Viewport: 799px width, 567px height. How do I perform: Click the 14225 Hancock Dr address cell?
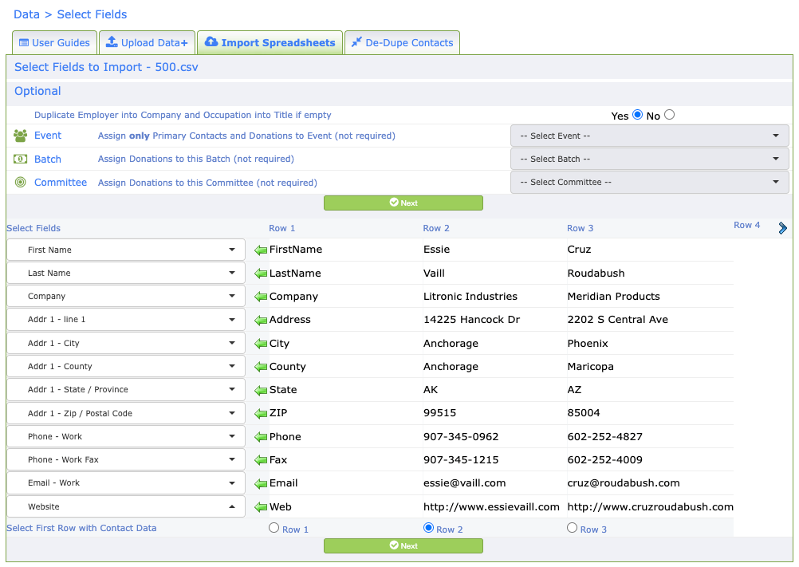[471, 320]
